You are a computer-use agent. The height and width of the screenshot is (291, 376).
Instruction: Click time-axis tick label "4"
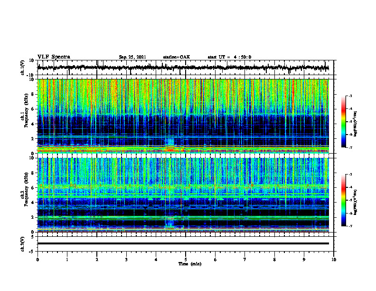click(156, 260)
